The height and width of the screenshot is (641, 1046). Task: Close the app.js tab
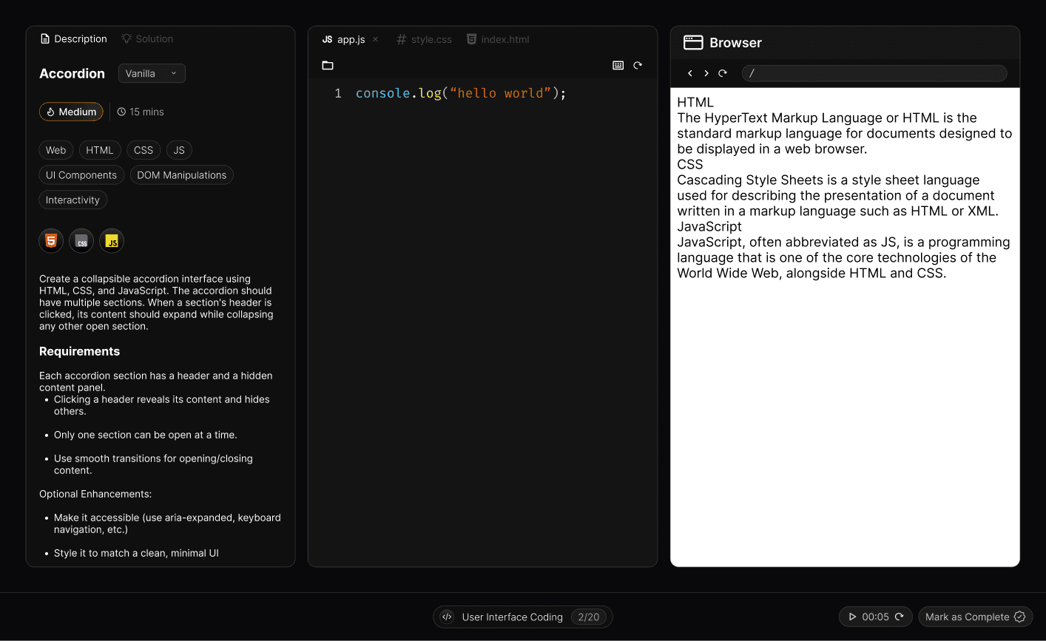(x=376, y=40)
